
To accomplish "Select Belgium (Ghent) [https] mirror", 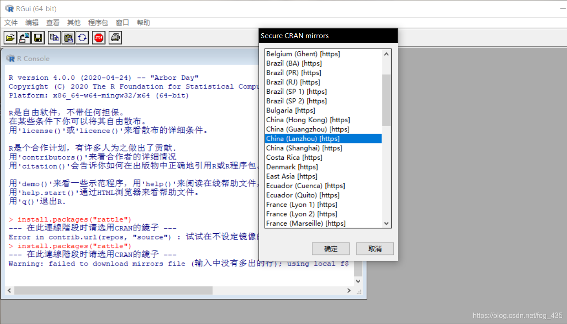I will click(x=323, y=54).
